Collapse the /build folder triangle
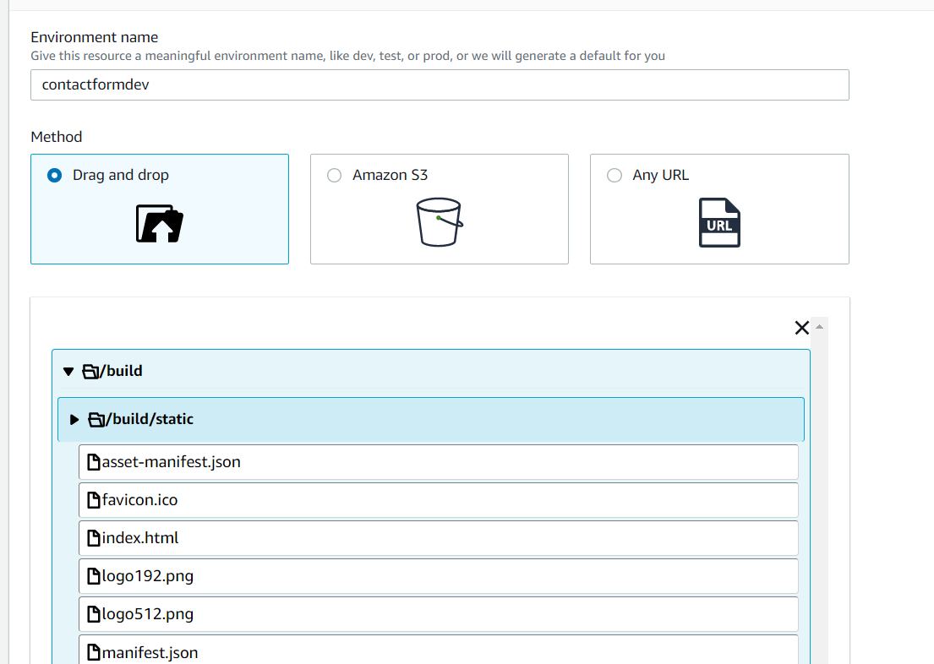Image resolution: width=934 pixels, height=664 pixels. (x=68, y=372)
